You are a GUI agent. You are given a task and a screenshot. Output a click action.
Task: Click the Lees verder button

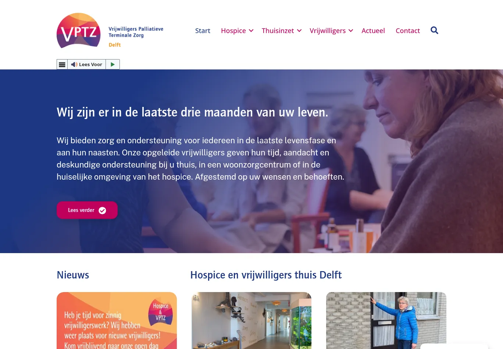coord(87,210)
